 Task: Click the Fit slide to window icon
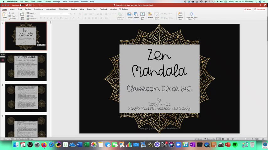(263, 139)
